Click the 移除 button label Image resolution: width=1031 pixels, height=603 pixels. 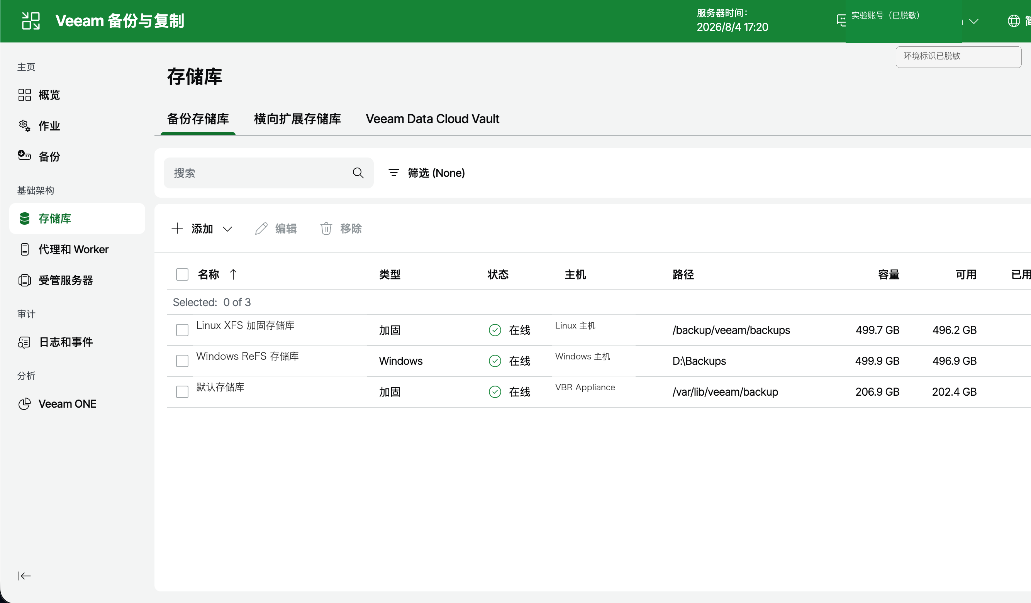tap(351, 228)
